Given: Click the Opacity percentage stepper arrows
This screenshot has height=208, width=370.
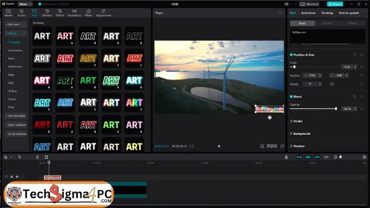Looking at the screenshot, I should [x=355, y=109].
